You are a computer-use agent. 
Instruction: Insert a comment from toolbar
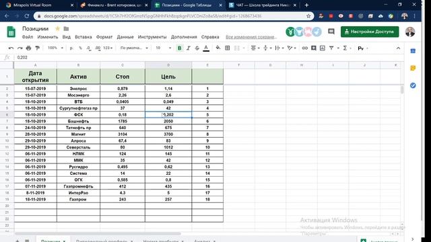coord(314,48)
